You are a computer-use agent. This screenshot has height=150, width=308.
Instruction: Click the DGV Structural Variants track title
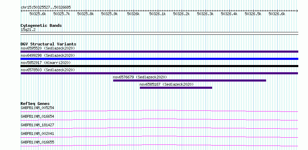click(48, 44)
